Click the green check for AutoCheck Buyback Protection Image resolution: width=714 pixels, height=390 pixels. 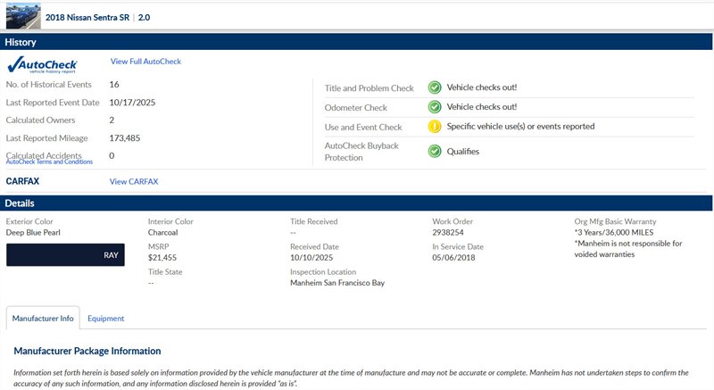[435, 151]
